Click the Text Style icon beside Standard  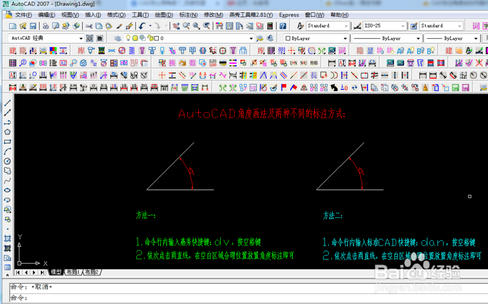click(x=300, y=26)
